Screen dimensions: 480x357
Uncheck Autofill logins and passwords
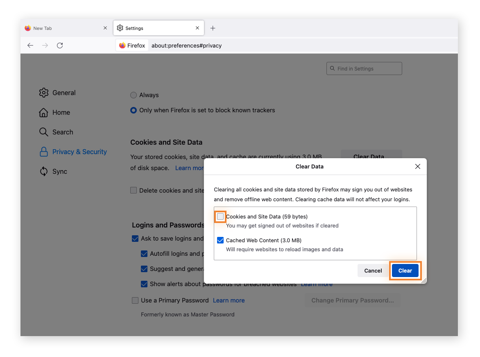point(144,254)
